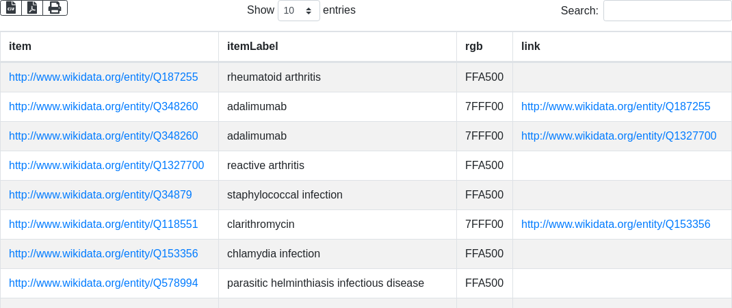This screenshot has height=308, width=732.
Task: Select the staphylococcal infection label cell
Action: click(x=285, y=195)
